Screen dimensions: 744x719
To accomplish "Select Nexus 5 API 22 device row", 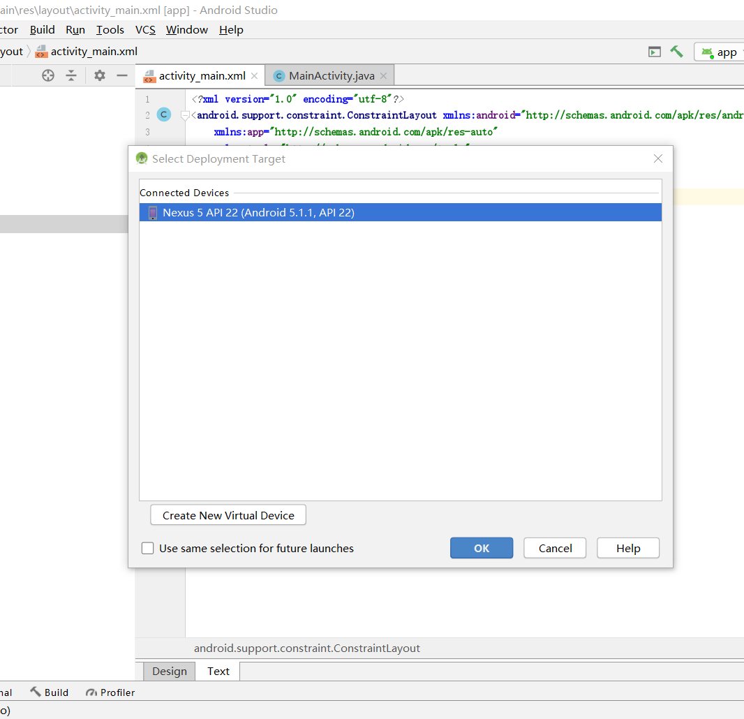I will pos(401,213).
